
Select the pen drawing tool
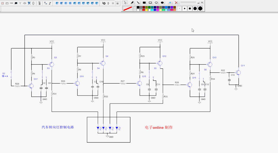(132, 3)
